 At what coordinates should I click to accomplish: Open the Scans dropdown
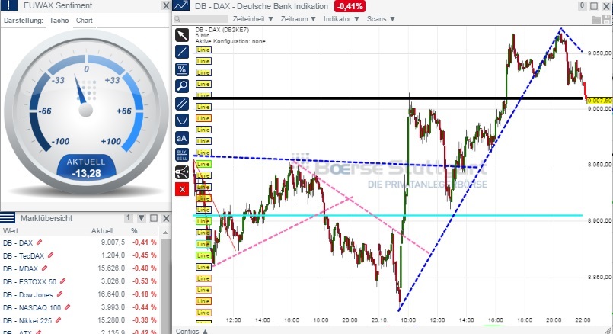coord(381,19)
